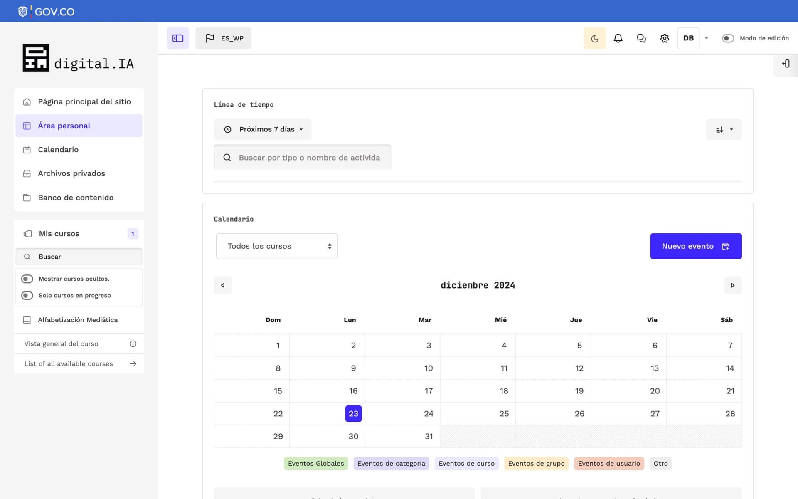Collapse the sidebar with the panel icon

pyautogui.click(x=178, y=38)
